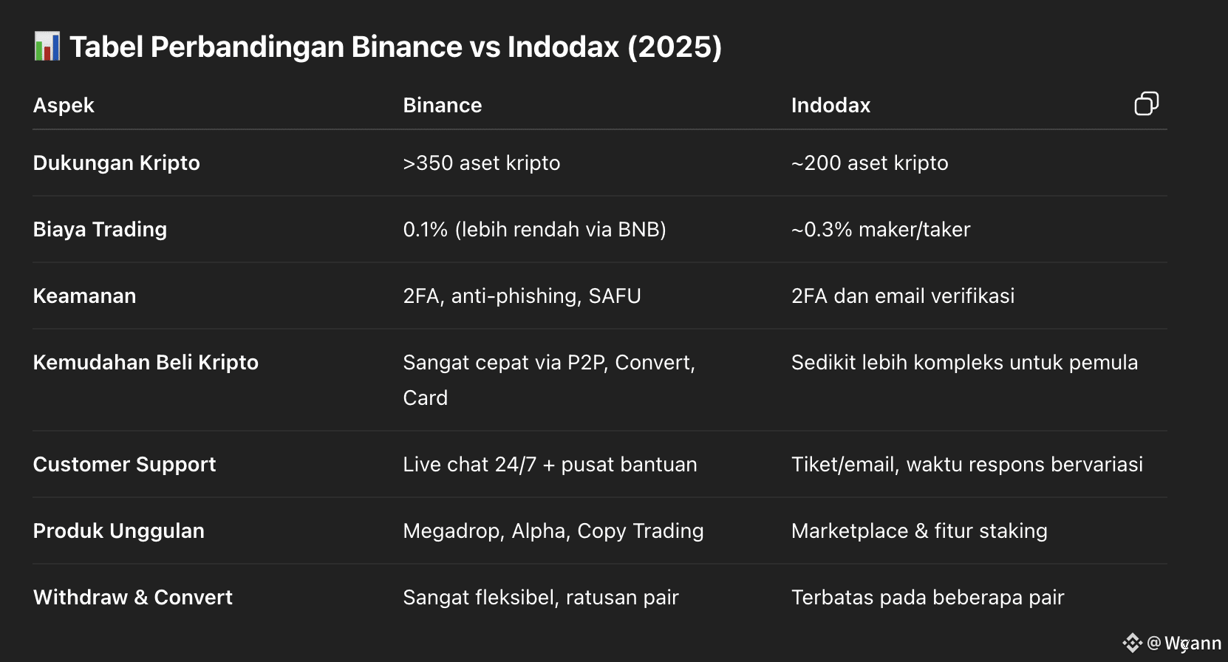Click the Keamanan row label

tap(84, 296)
